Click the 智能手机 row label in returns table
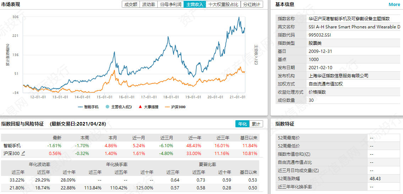This screenshot has width=403, height=194. [x=12, y=145]
